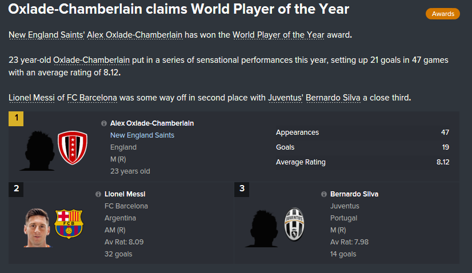Screen dimensions: 472x273
Task: Click Lionel Messi's face portrait
Action: pyautogui.click(x=38, y=226)
